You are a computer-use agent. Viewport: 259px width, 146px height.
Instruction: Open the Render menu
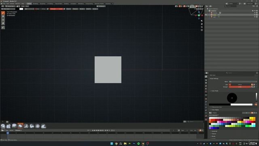[12, 4]
